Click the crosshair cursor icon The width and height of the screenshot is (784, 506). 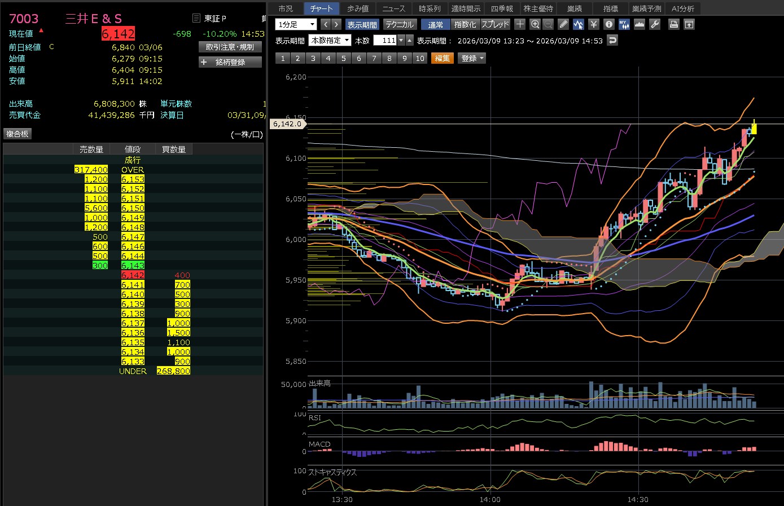coord(520,24)
